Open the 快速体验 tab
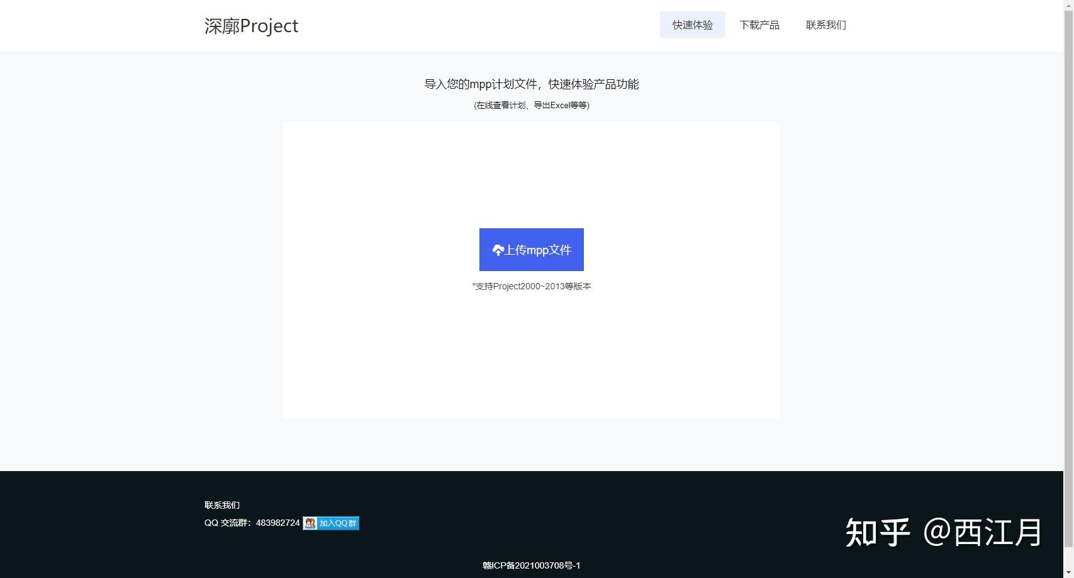Image resolution: width=1074 pixels, height=578 pixels. [693, 25]
